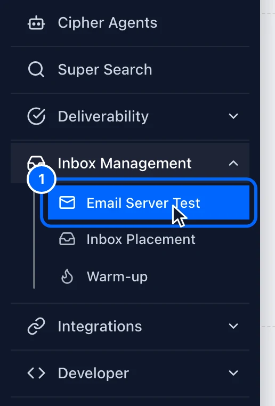Click the Integrations chain link icon
Image resolution: width=275 pixels, height=406 pixels.
point(36,326)
